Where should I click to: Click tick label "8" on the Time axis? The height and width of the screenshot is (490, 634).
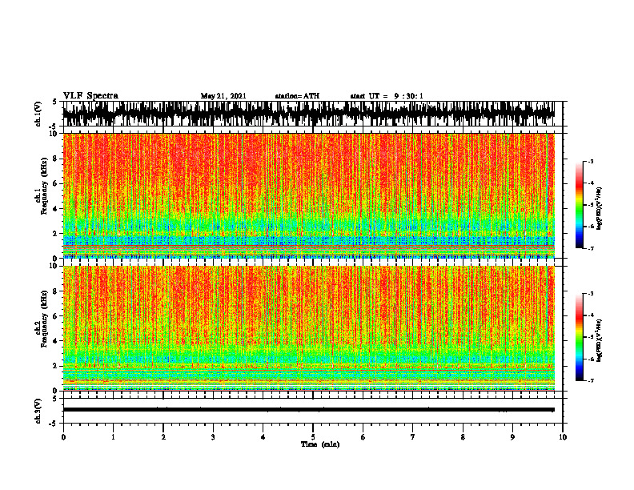(463, 437)
